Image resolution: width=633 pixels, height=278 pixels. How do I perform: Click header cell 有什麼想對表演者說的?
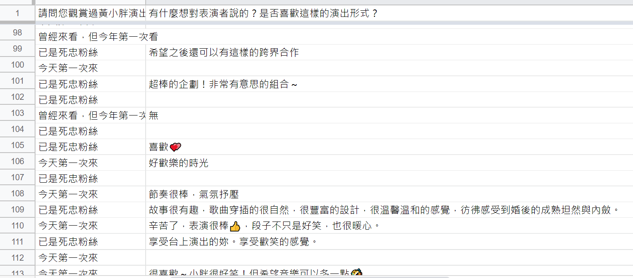(389, 13)
